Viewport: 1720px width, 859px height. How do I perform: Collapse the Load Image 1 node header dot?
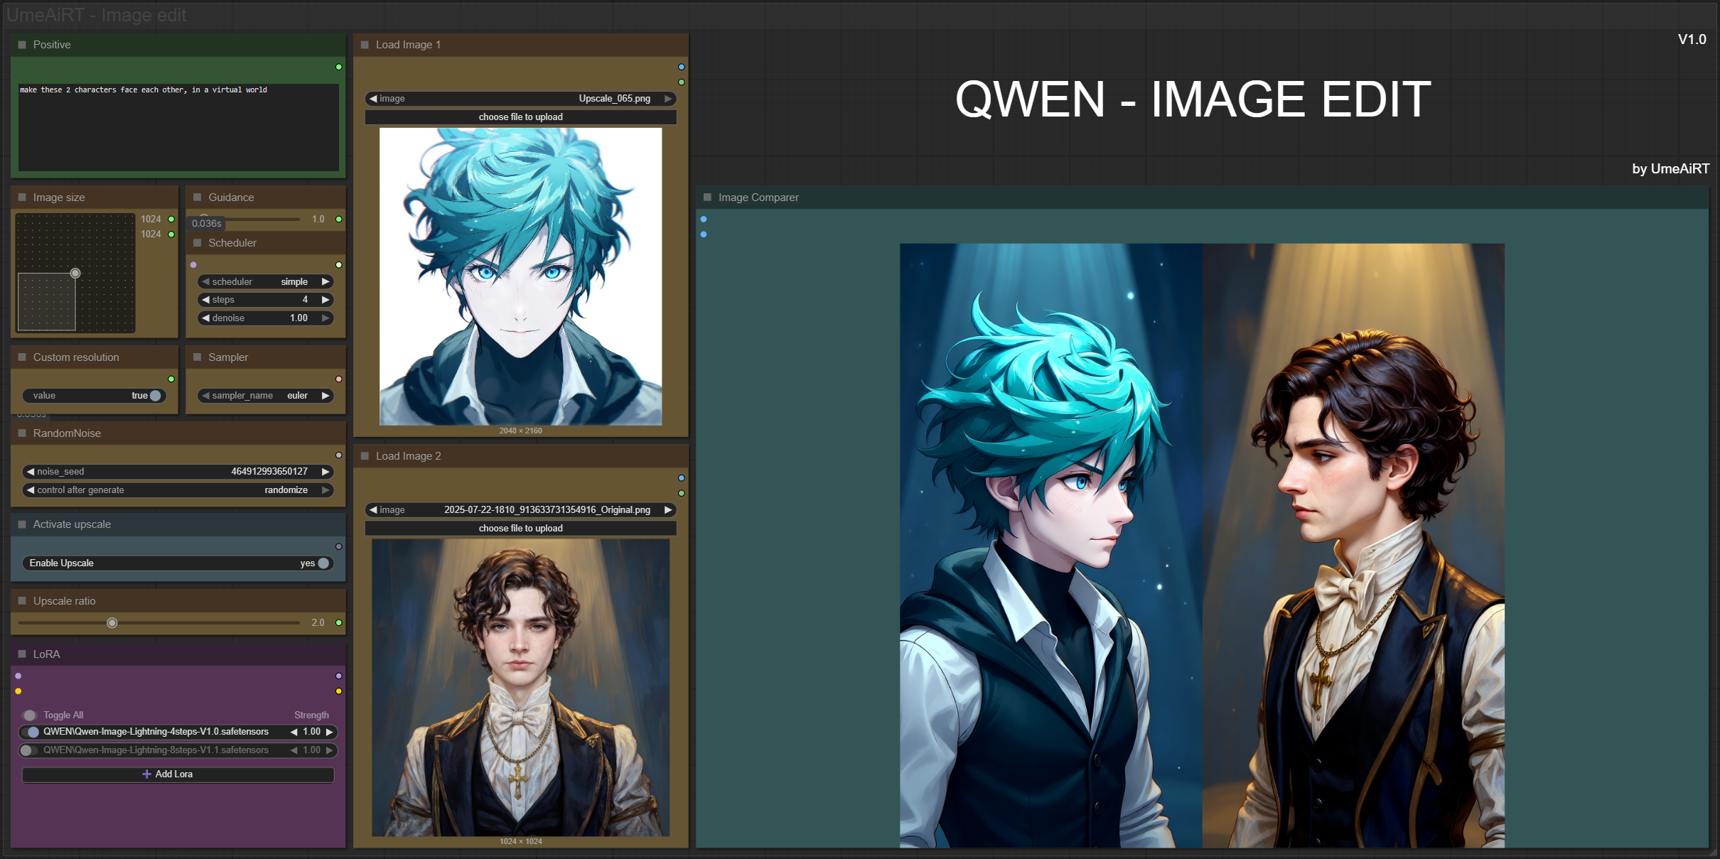click(x=365, y=45)
